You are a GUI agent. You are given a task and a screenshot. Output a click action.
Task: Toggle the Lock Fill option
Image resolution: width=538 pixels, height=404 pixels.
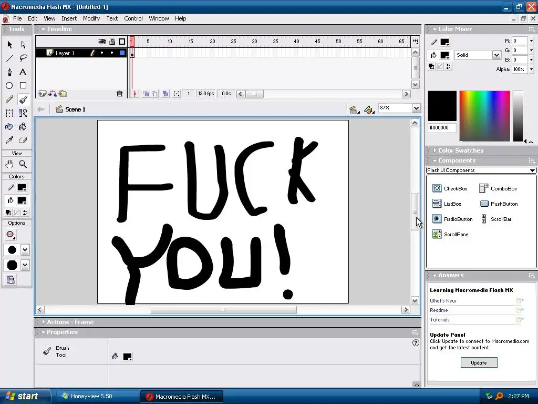11,280
